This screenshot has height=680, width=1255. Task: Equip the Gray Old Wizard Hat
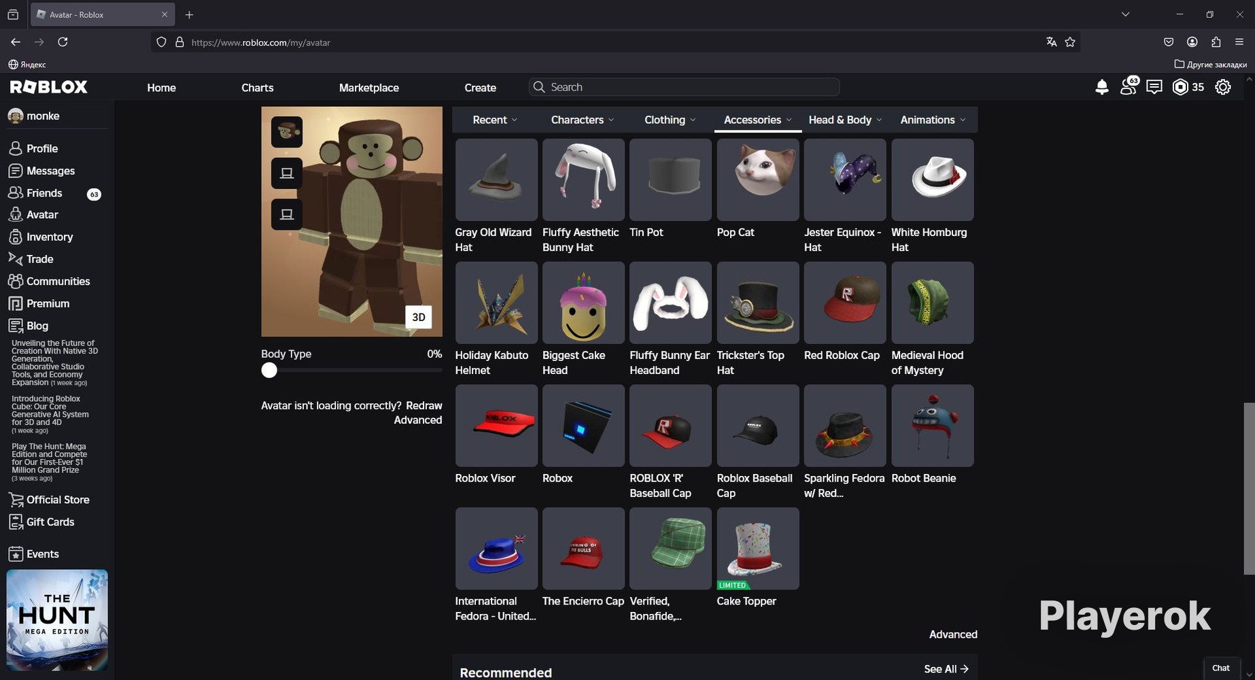pyautogui.click(x=496, y=180)
